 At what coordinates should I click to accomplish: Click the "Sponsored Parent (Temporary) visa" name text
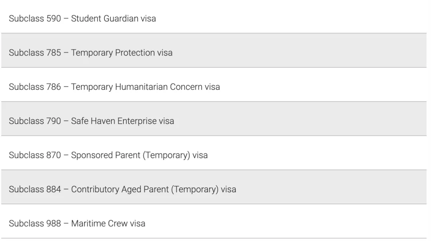139,155
